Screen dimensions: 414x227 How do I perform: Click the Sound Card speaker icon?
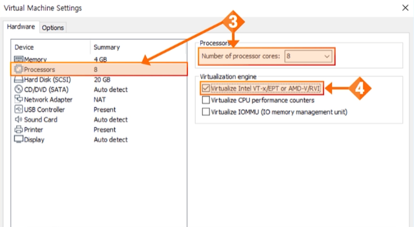coord(18,120)
